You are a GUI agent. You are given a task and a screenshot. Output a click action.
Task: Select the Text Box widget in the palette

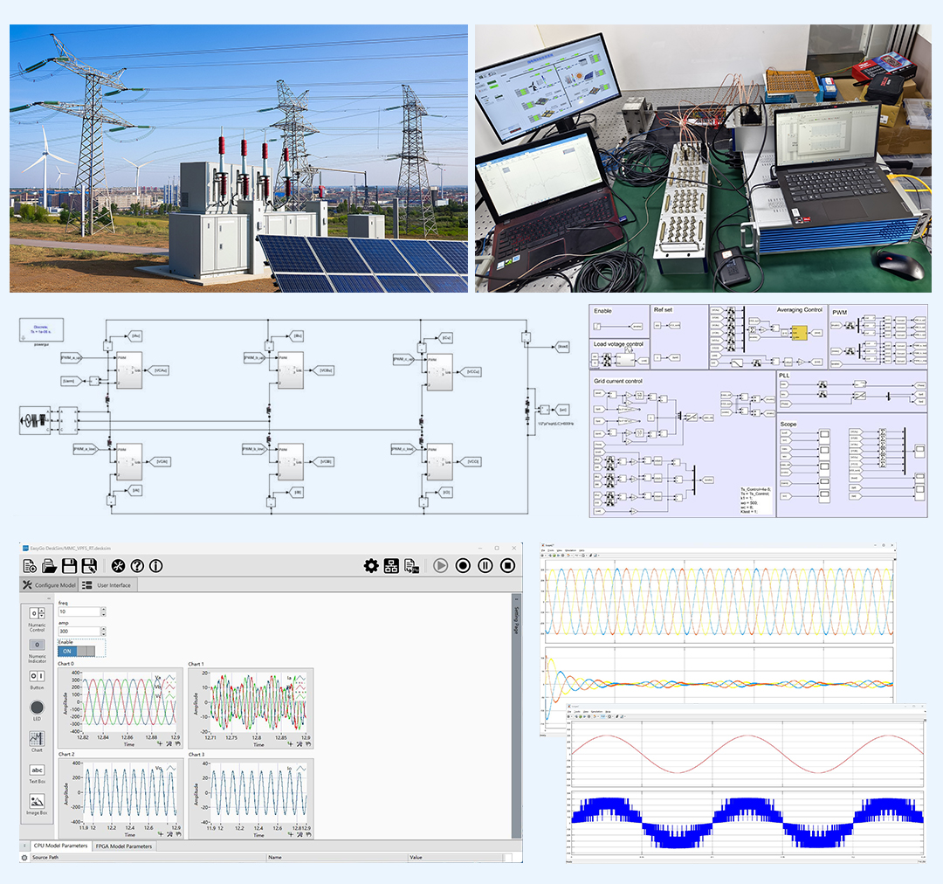tap(37, 773)
